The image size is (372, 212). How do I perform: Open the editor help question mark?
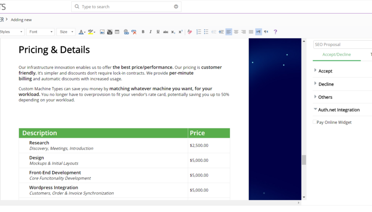(275, 32)
